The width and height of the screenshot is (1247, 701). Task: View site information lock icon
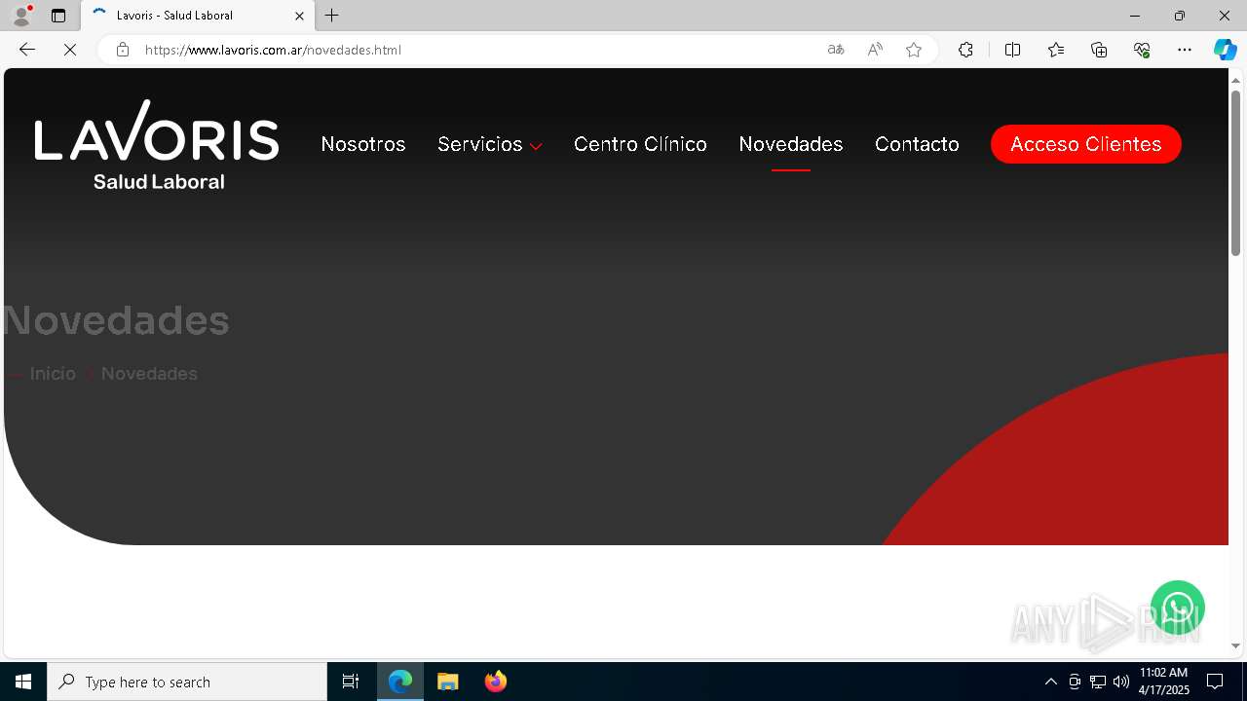[123, 50]
